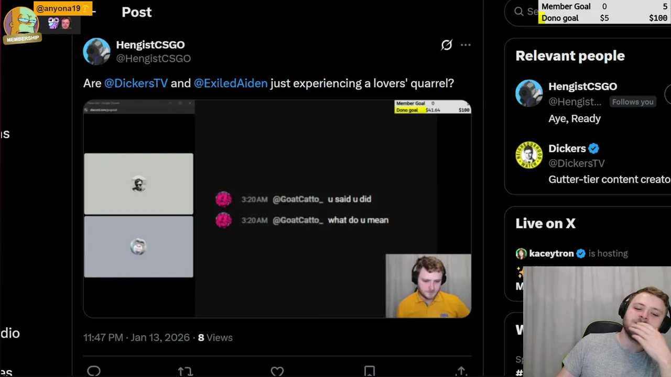Open HengistCSGO name in Relevant people
671x377 pixels.
point(582,86)
